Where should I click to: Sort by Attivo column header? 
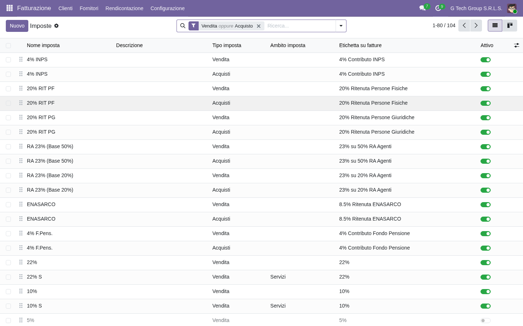pos(487,45)
